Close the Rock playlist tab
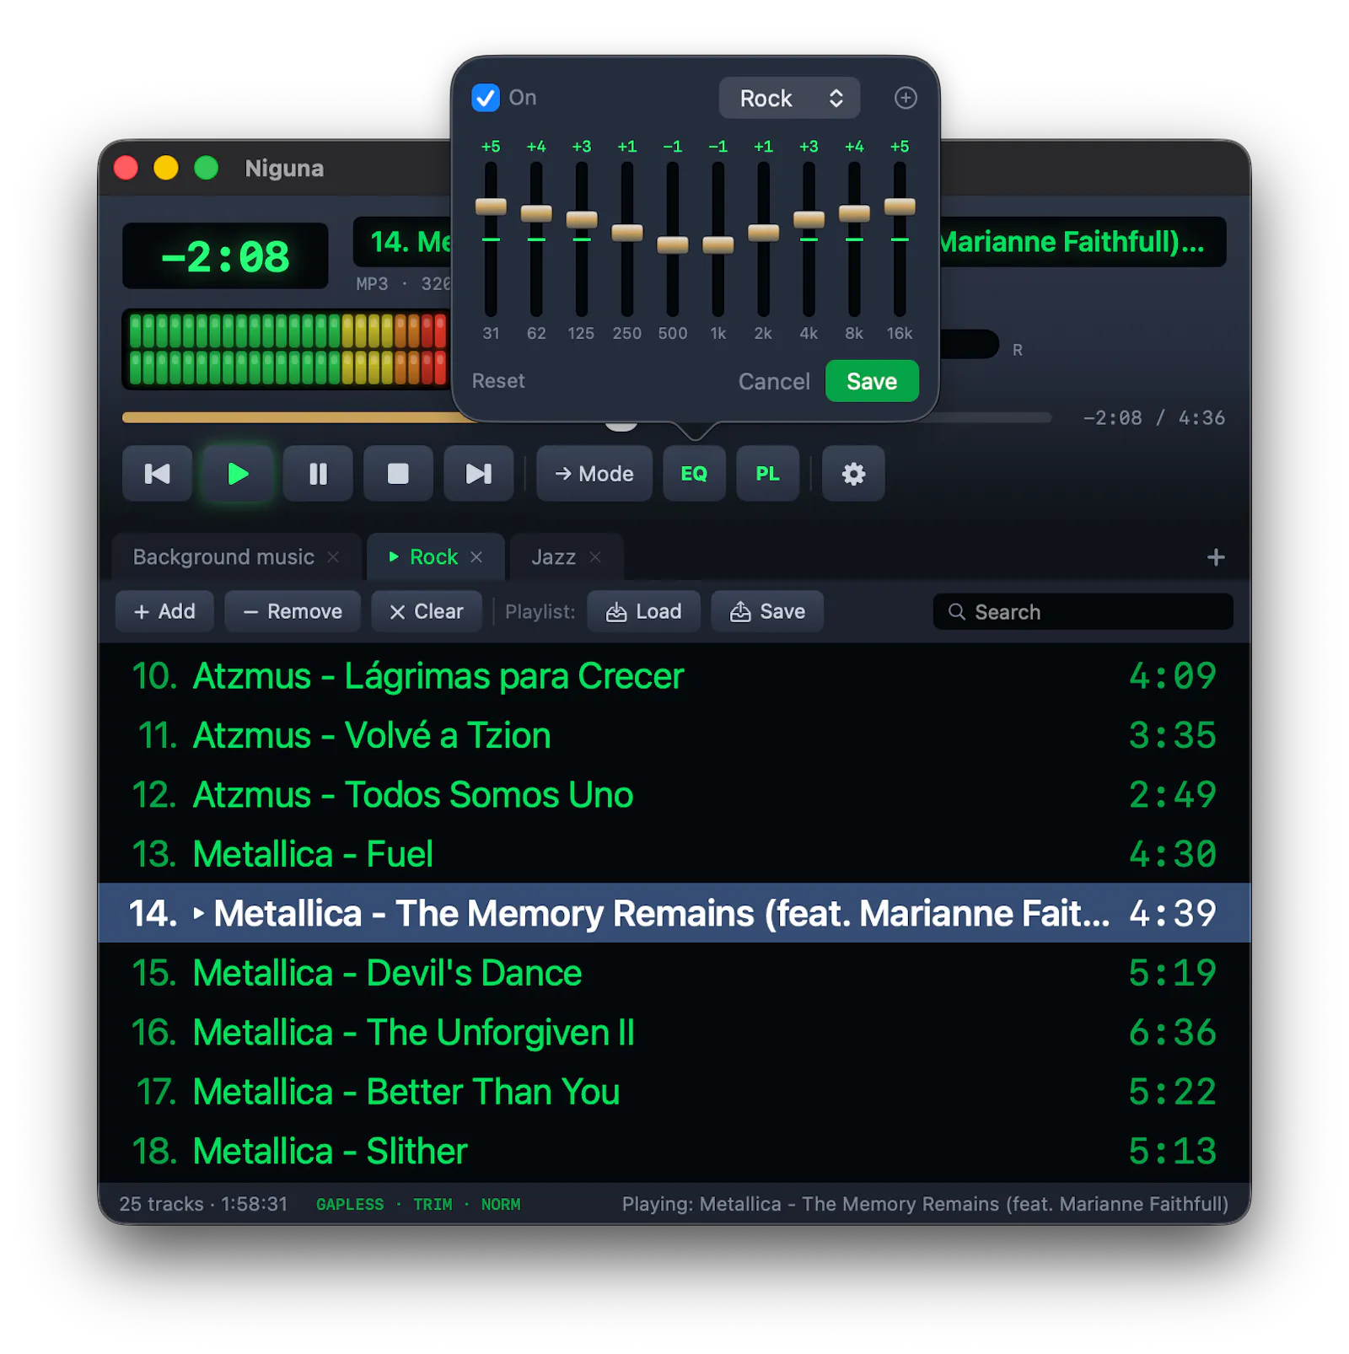The image size is (1349, 1354). (476, 557)
